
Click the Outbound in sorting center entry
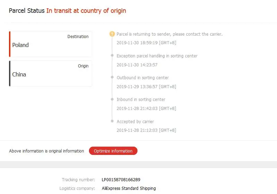click(142, 78)
